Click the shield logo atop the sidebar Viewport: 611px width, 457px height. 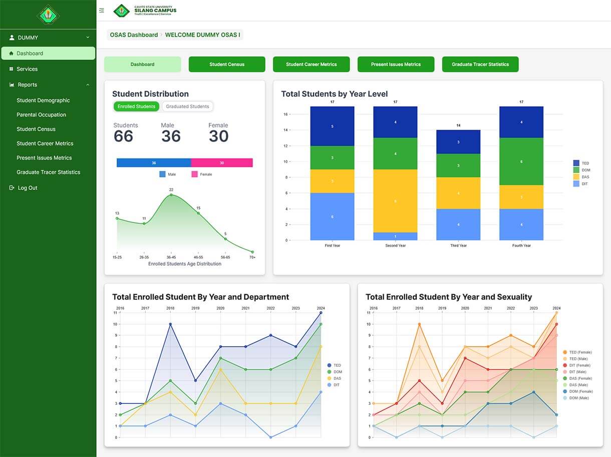(x=48, y=15)
